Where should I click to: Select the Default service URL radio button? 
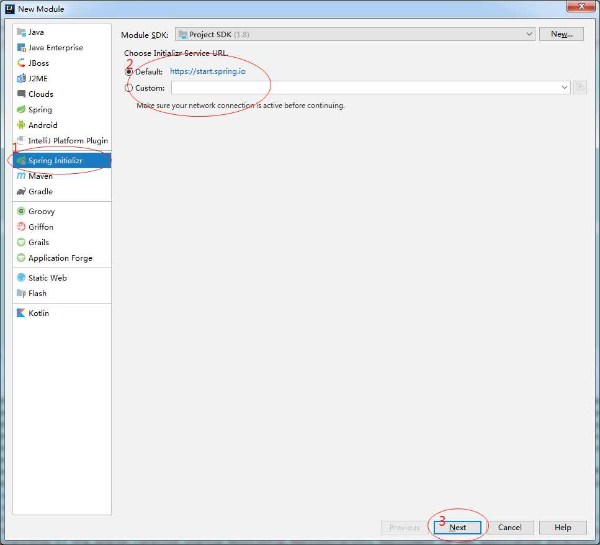pos(129,71)
